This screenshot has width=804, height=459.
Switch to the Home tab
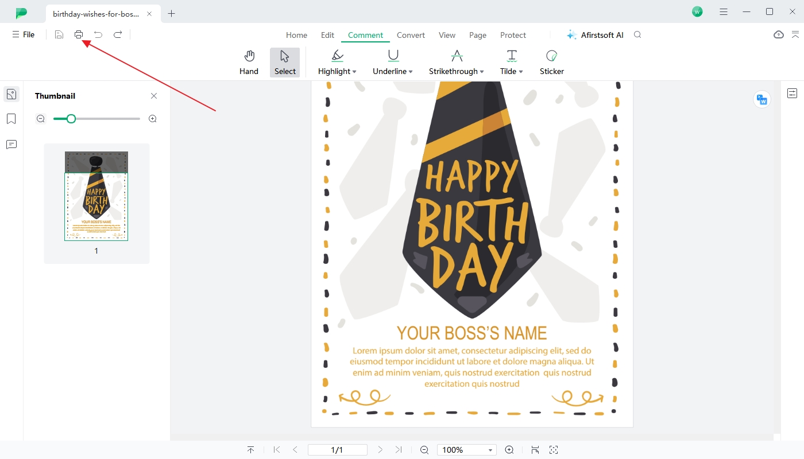tap(296, 35)
